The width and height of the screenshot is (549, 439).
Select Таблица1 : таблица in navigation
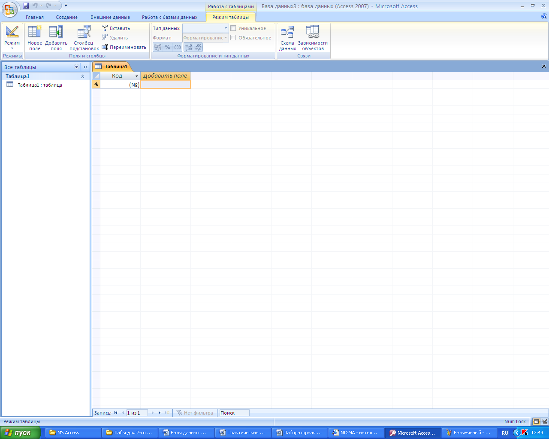click(40, 85)
